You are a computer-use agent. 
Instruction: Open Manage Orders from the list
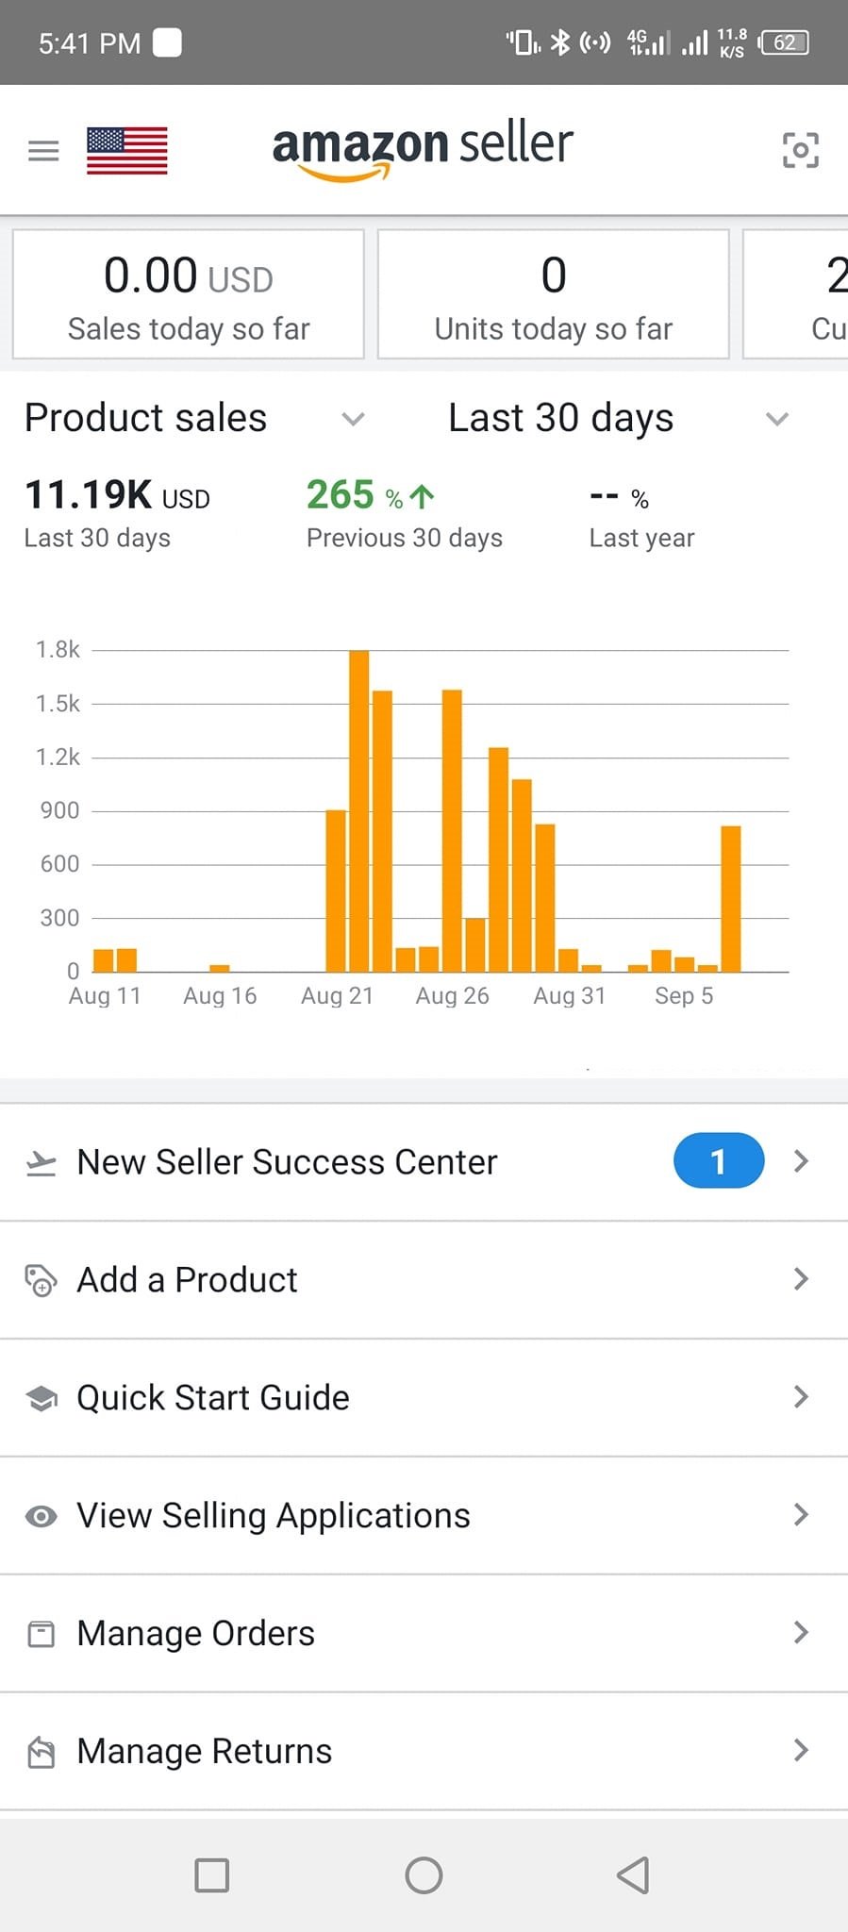point(195,1634)
